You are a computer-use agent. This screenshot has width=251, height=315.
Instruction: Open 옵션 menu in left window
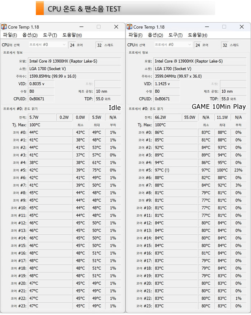click(x=30, y=35)
